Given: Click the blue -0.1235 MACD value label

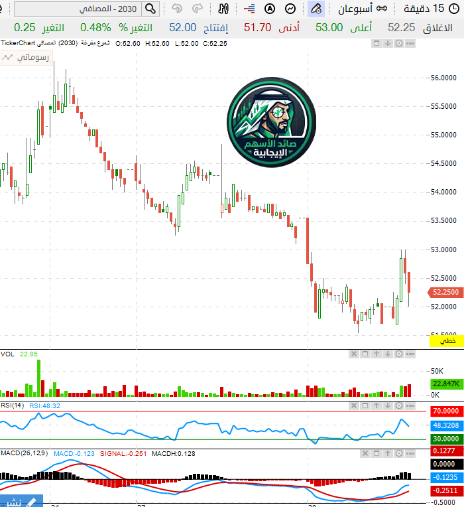Looking at the screenshot, I should point(447,477).
